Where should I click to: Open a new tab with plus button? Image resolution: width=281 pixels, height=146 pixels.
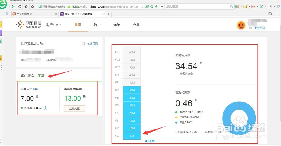click(x=108, y=14)
